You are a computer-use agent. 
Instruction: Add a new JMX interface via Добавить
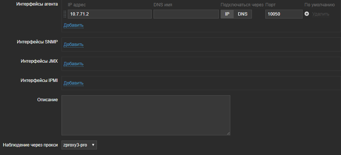(x=73, y=64)
